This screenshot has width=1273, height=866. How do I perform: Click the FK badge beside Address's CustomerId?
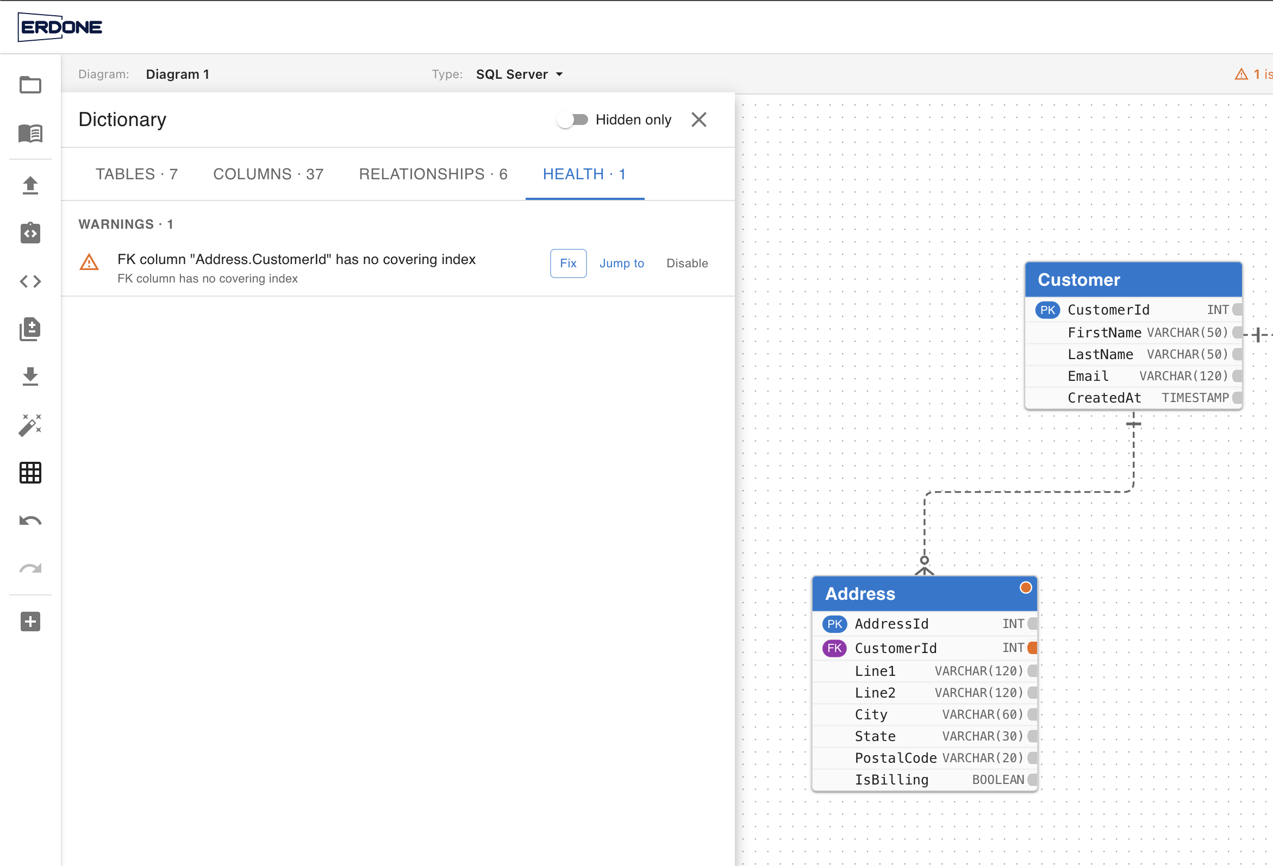pyautogui.click(x=834, y=648)
